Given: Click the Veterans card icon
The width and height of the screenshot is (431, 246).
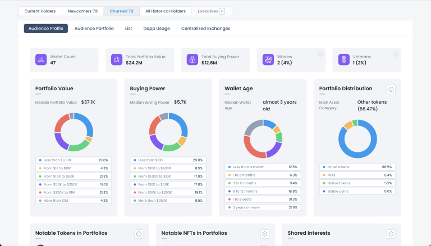Looking at the screenshot, I should pyautogui.click(x=343, y=59).
